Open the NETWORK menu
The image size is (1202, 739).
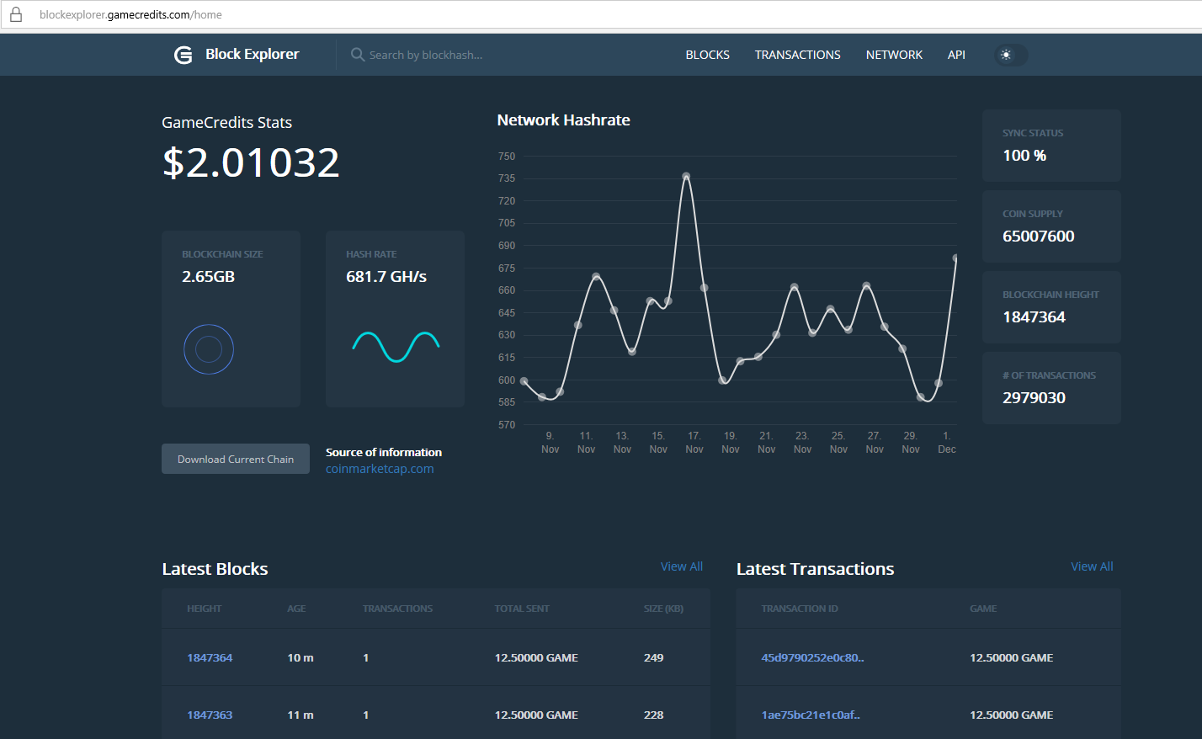point(894,55)
